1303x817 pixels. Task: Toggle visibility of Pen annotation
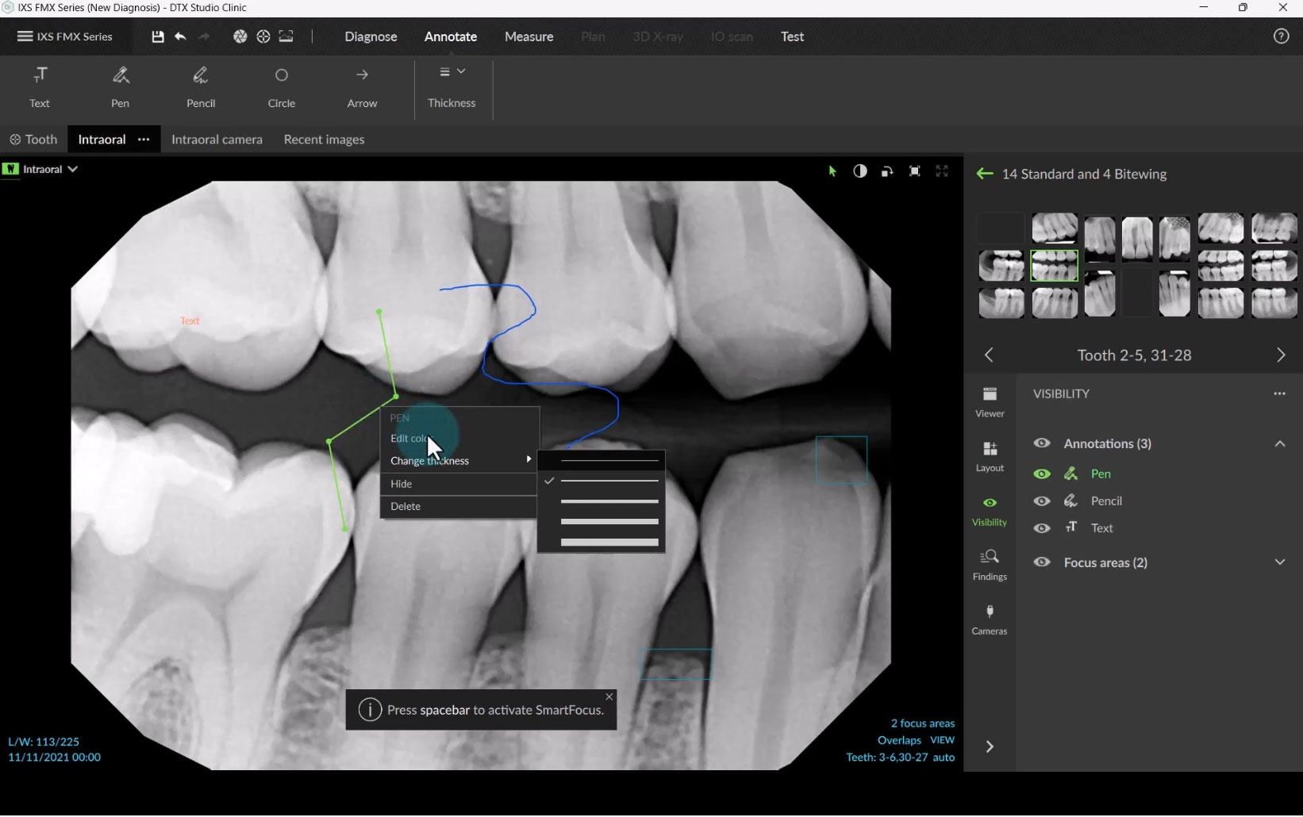[1042, 474]
